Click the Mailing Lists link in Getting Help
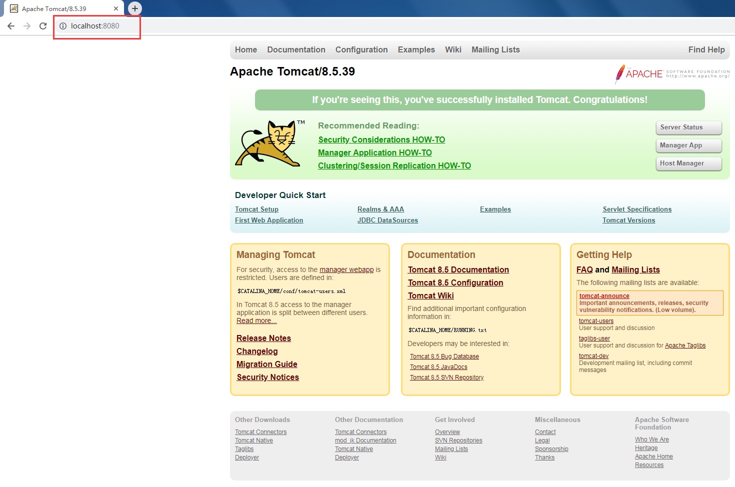Image resolution: width=735 pixels, height=487 pixels. click(x=635, y=269)
